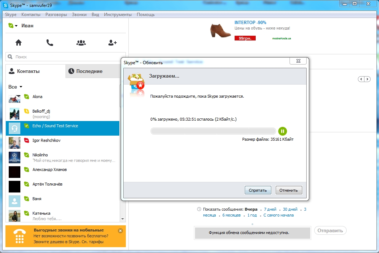Expand the Все contact filter dropdown
Image resolution: width=379 pixels, height=253 pixels.
click(x=21, y=87)
